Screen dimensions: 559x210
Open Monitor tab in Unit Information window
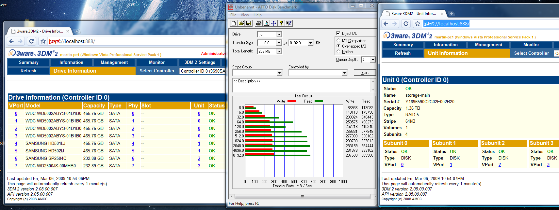[531, 45]
